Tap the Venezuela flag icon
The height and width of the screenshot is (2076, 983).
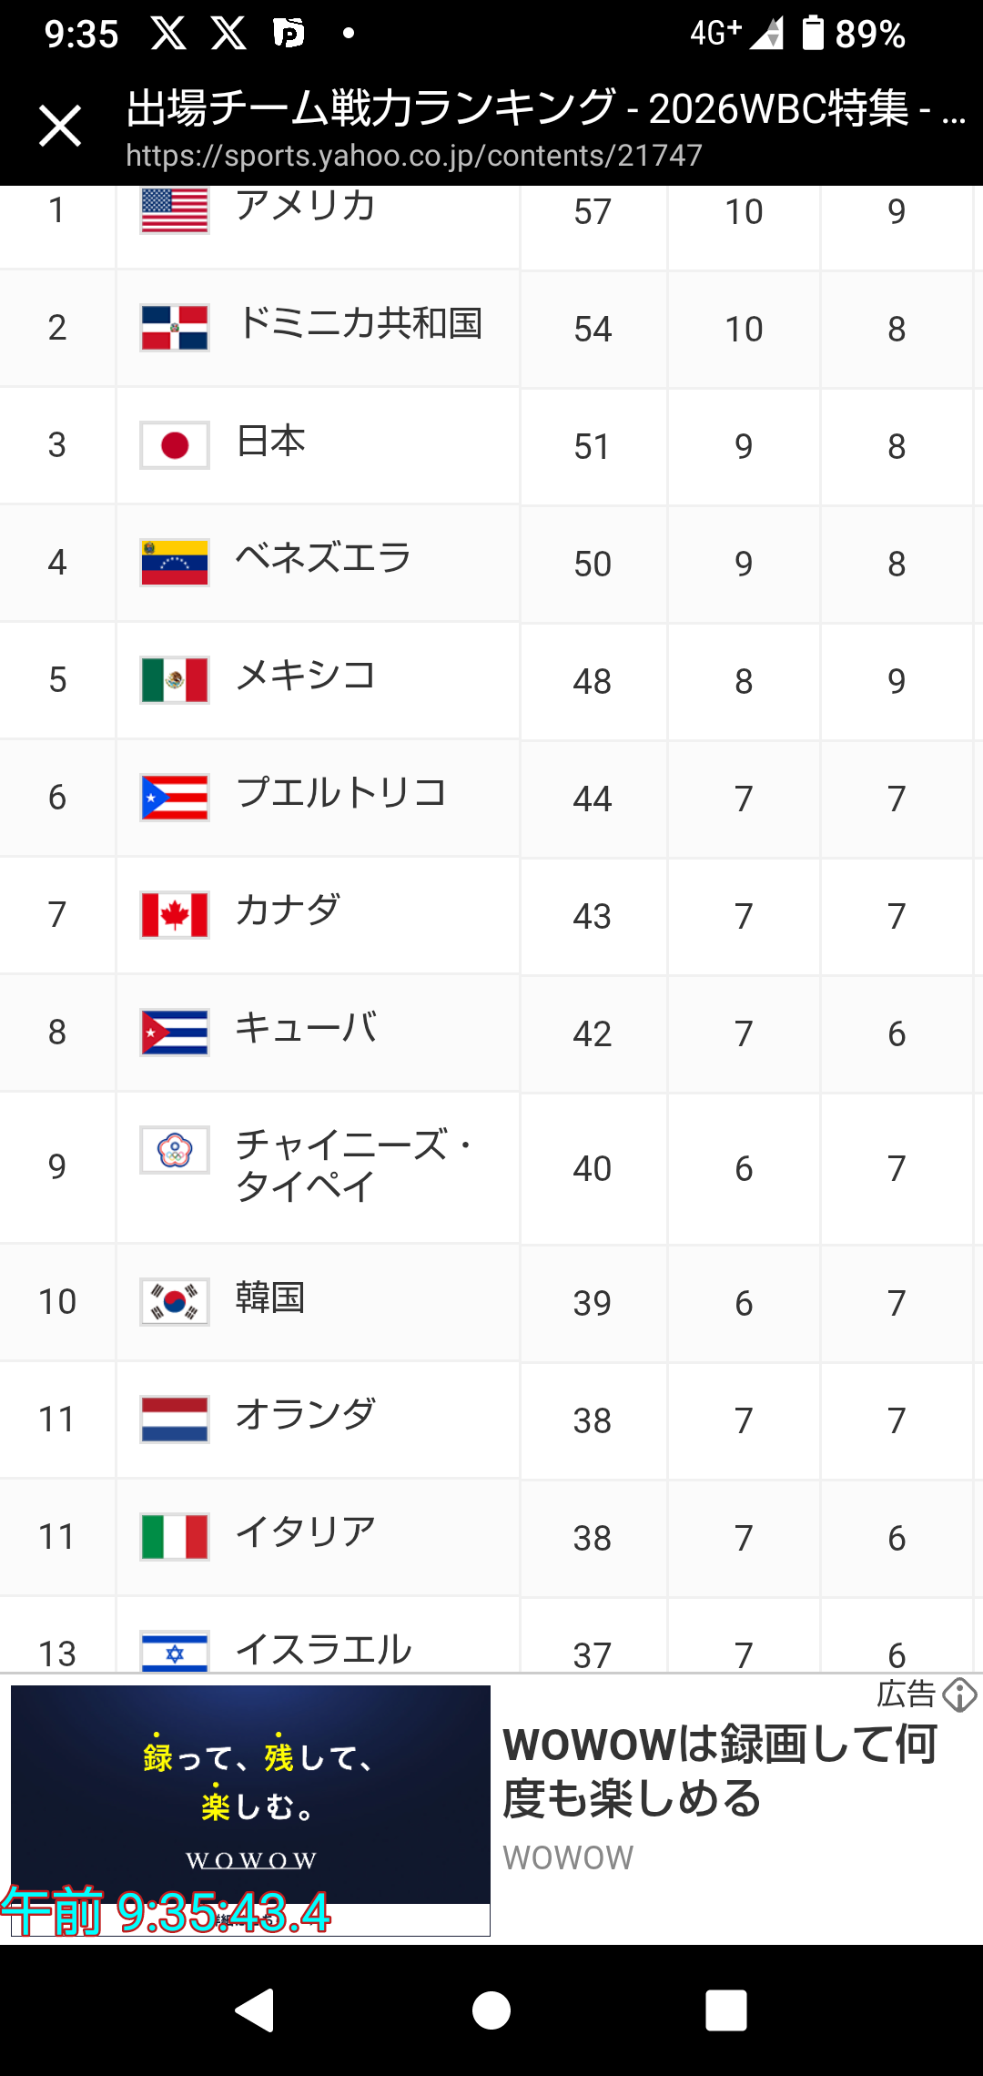point(175,563)
